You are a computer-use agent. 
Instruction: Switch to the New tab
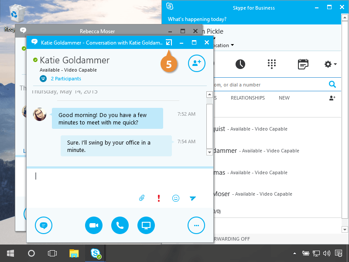click(284, 98)
